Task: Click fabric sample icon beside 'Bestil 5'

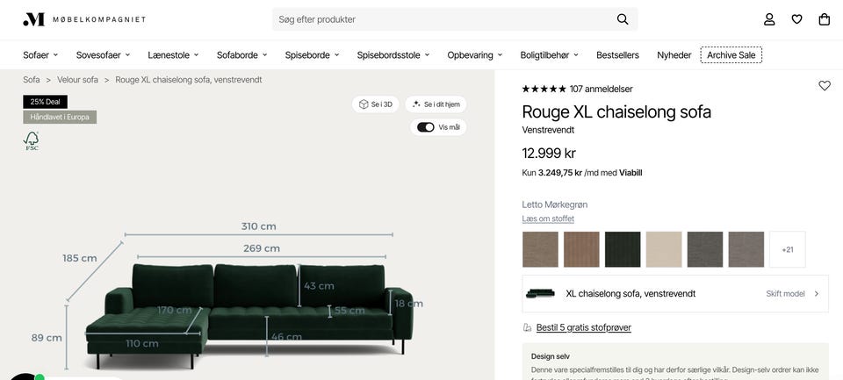Action: click(527, 327)
